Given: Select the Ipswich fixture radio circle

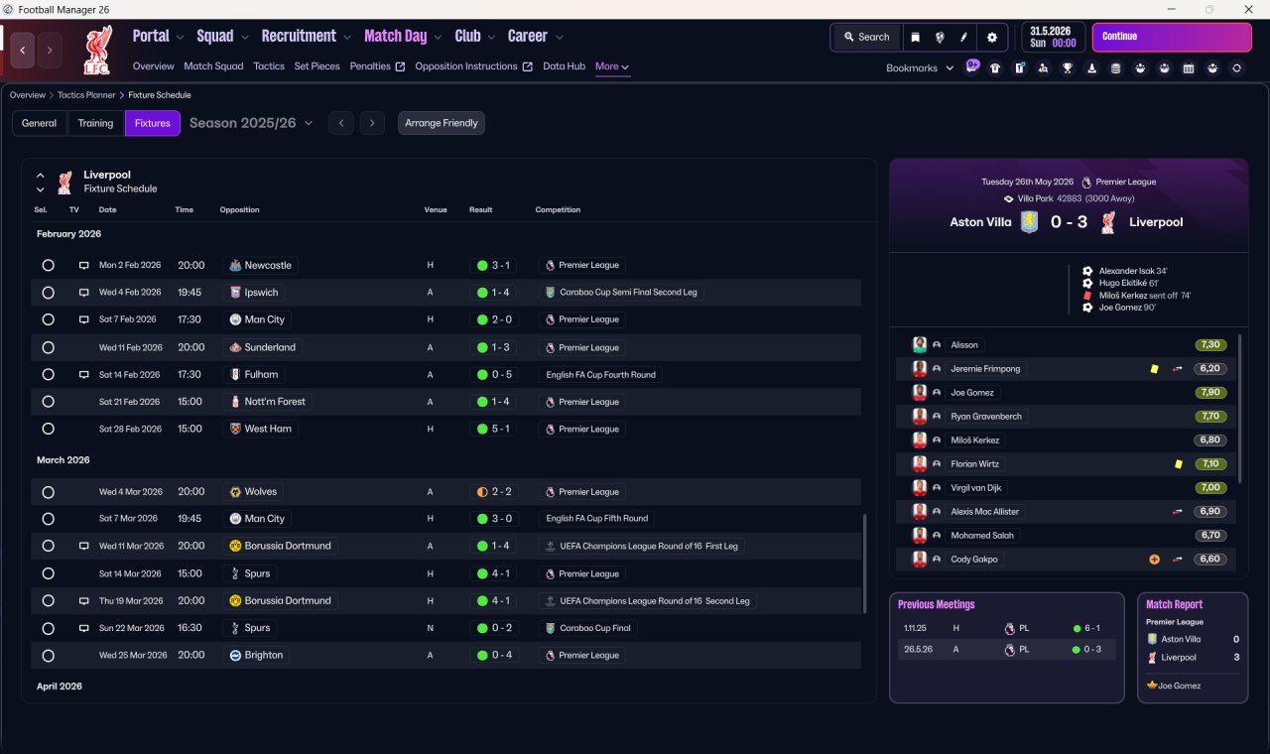Looking at the screenshot, I should pyautogui.click(x=48, y=293).
